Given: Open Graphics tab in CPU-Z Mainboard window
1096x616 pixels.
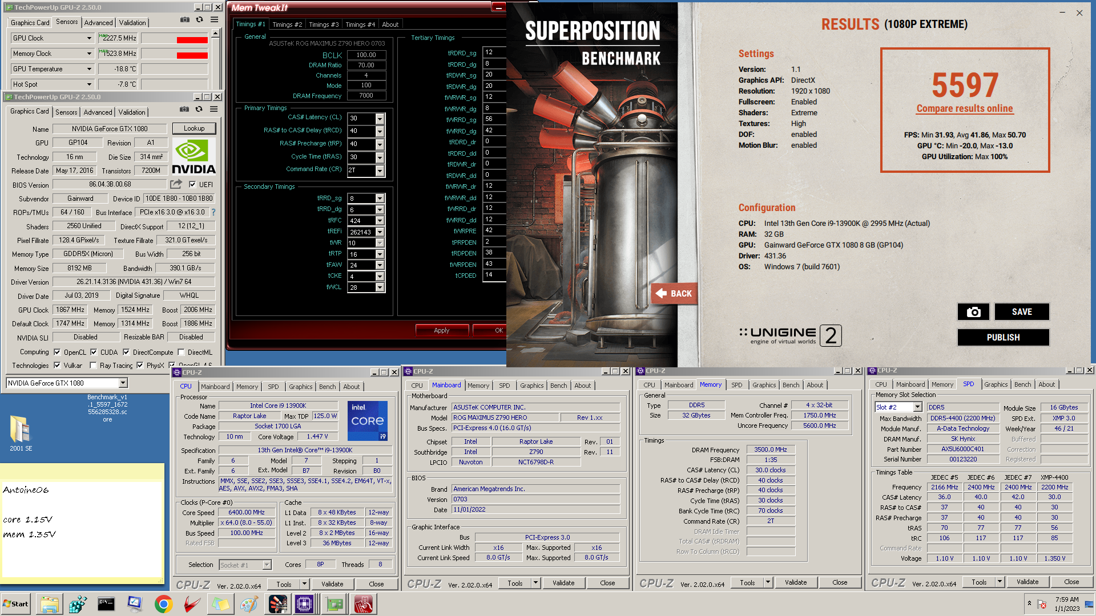Looking at the screenshot, I should [x=531, y=386].
